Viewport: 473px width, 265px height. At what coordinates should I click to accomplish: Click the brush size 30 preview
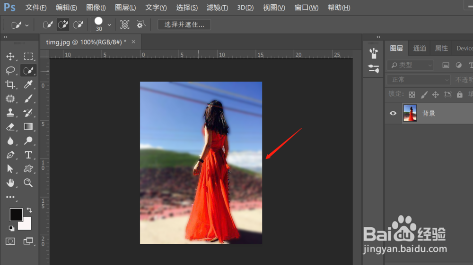click(99, 24)
